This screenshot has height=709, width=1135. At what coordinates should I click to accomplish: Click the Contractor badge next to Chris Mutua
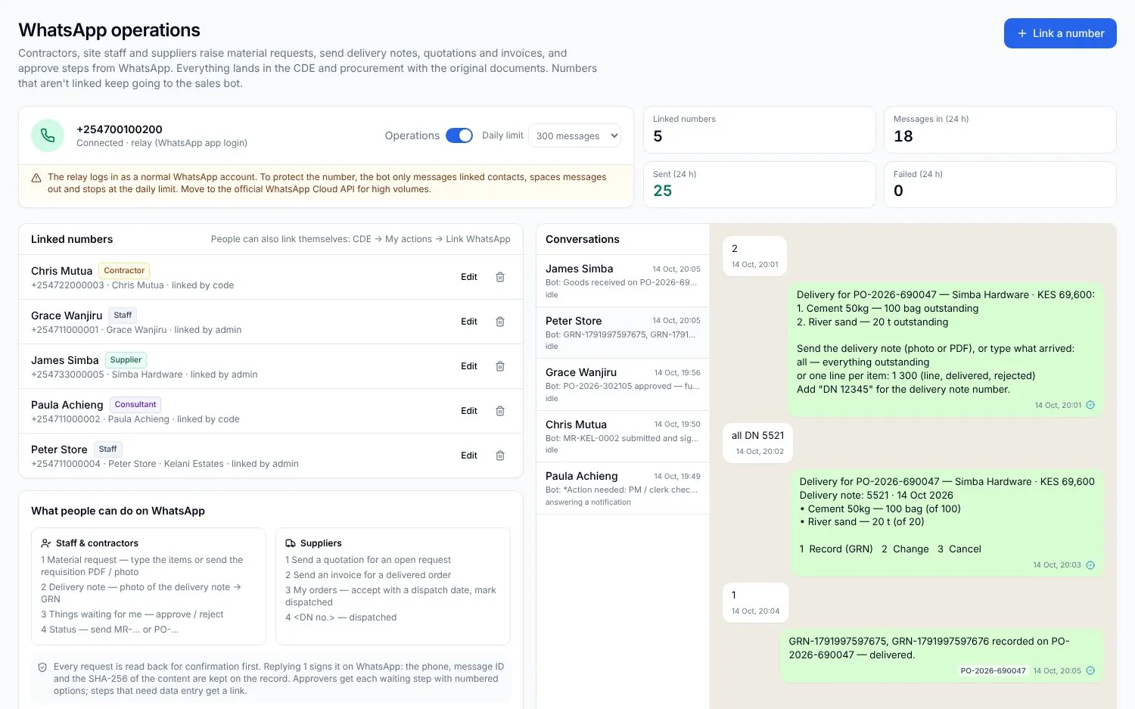124,270
